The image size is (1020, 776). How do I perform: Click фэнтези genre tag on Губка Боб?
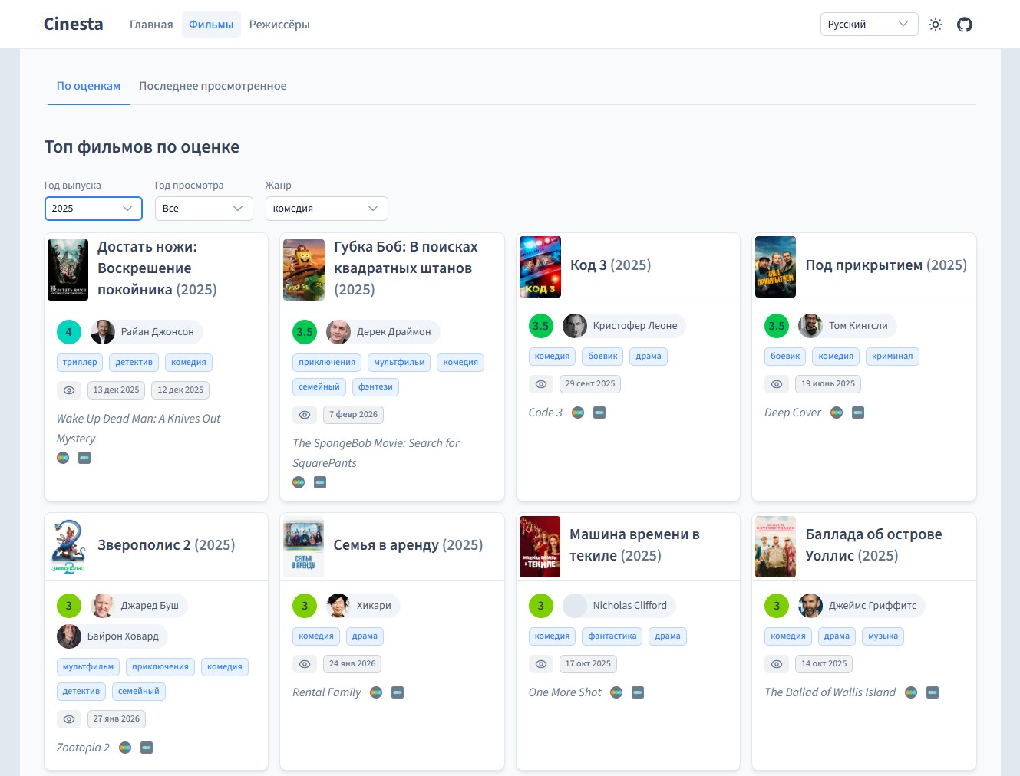pyautogui.click(x=375, y=387)
